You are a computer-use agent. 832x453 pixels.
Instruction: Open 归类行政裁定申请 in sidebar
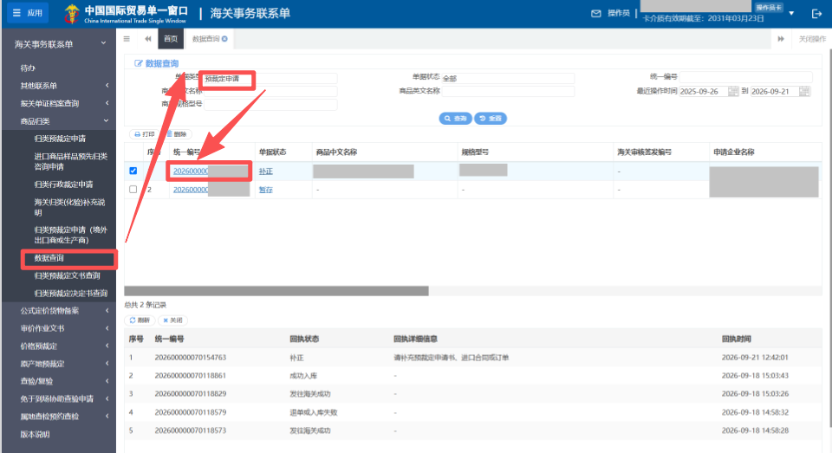click(63, 184)
